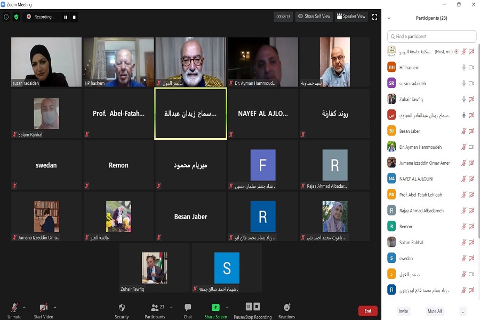Screen dimensions: 480x320
Task: Click Share Screen
Action: click(216, 310)
